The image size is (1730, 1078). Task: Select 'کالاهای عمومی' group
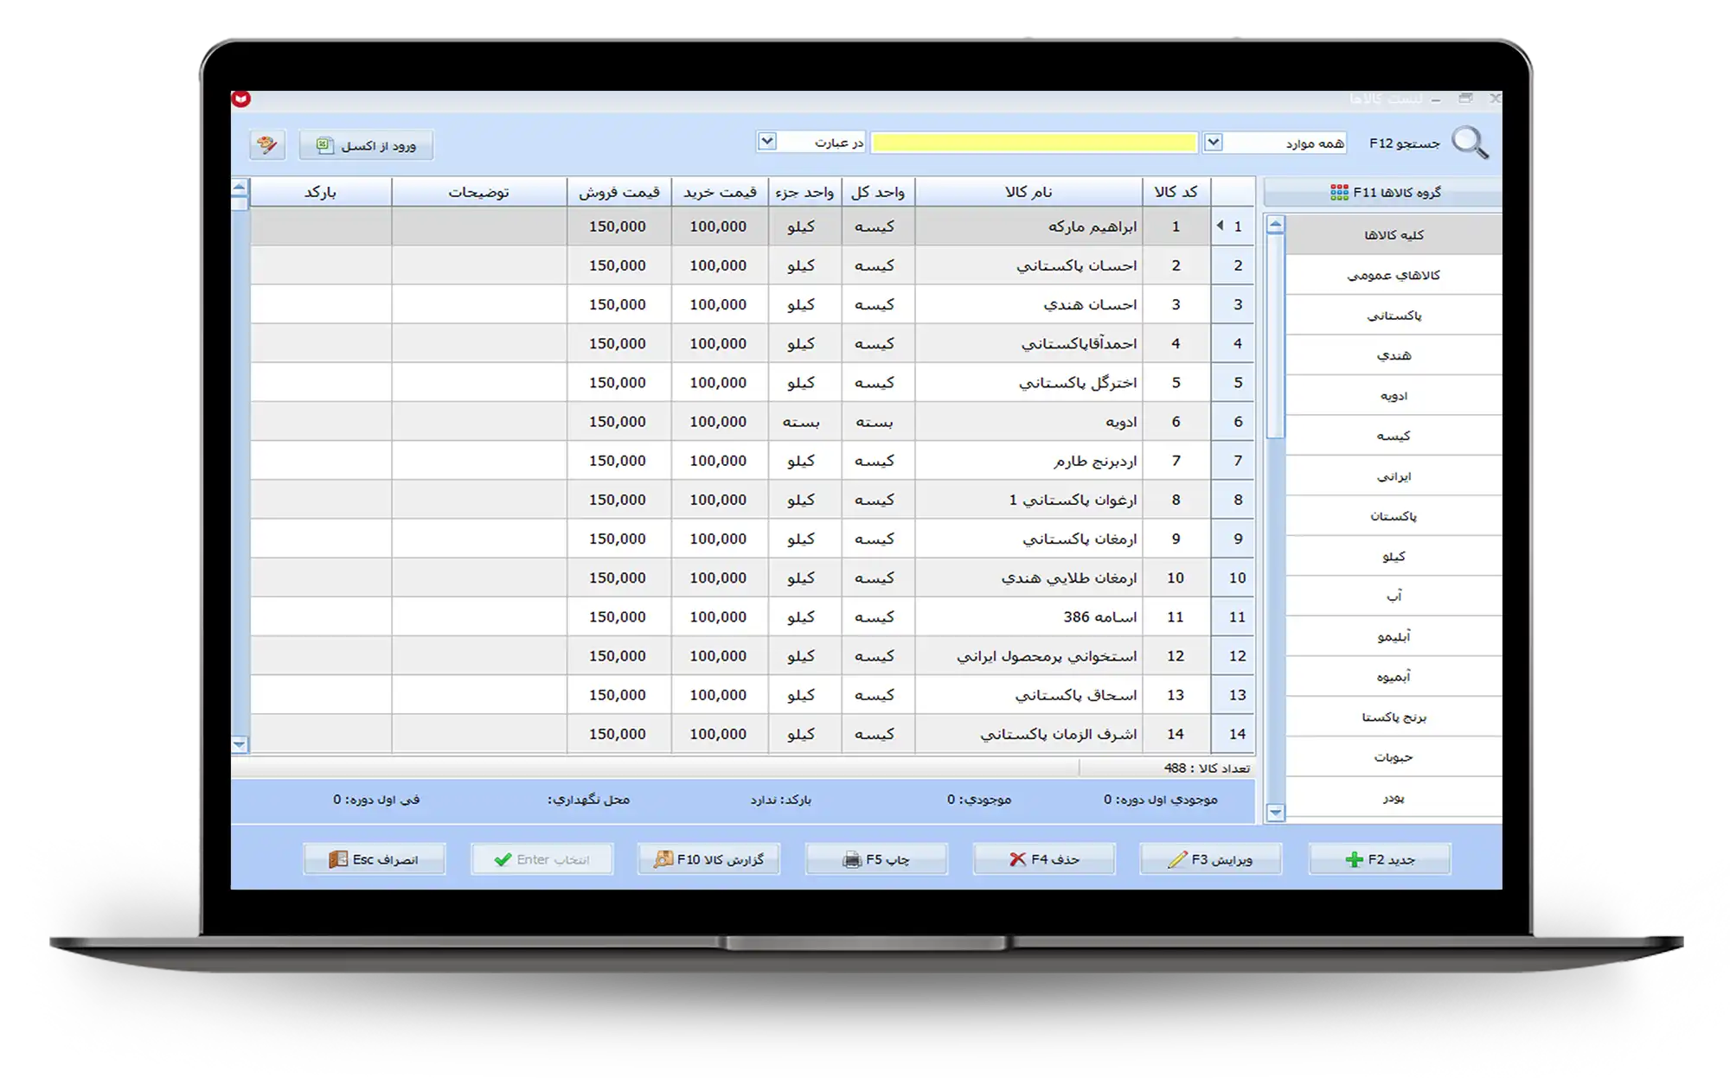click(1394, 275)
